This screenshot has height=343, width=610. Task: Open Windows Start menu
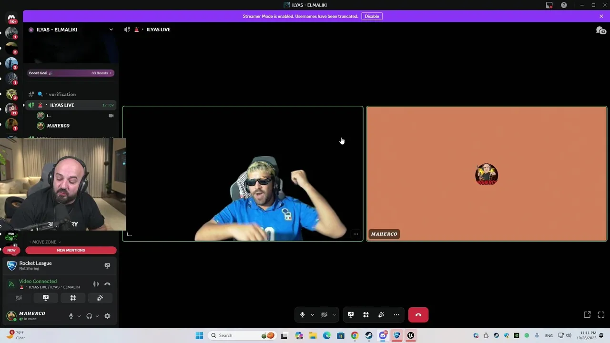[199, 335]
